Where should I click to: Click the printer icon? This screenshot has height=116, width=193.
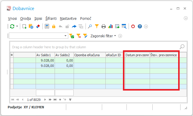(x=104, y=26)
